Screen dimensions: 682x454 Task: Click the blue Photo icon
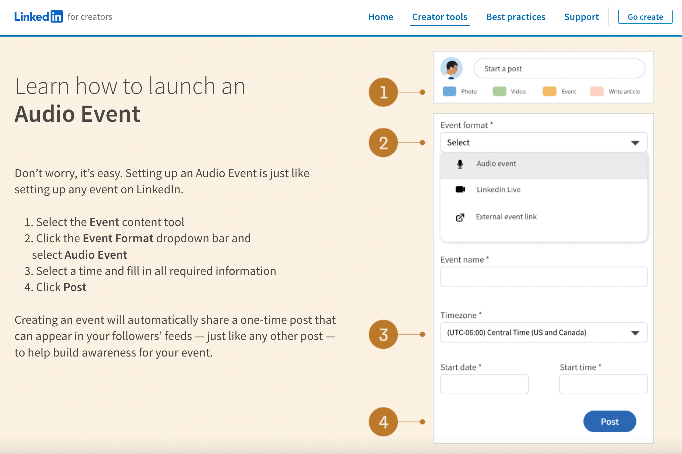[449, 91]
